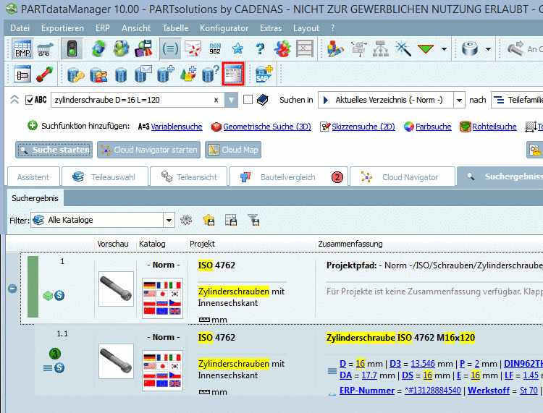
Task: Click the red triangle filter icon
Action: pos(426,48)
